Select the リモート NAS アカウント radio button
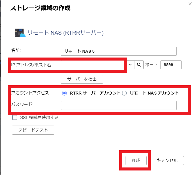The width and height of the screenshot is (196, 175). (x=124, y=93)
